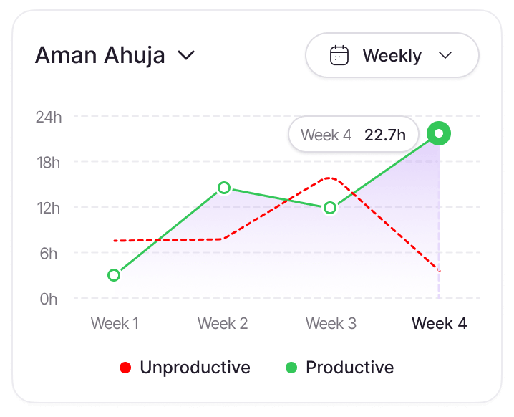Screen dimensions: 514x417
Task: Select the Week 3 axis label
Action: pos(331,323)
